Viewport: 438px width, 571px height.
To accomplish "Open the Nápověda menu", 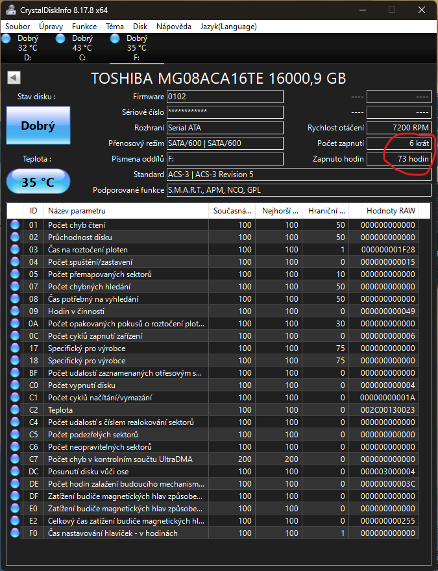I will pyautogui.click(x=174, y=27).
